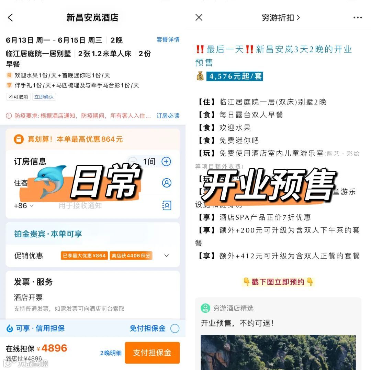Open the guest selection person icon
371x370 pixels.
coord(167,183)
